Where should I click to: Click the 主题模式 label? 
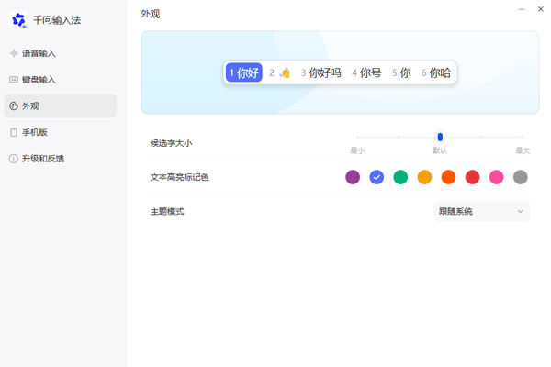pyautogui.click(x=167, y=211)
